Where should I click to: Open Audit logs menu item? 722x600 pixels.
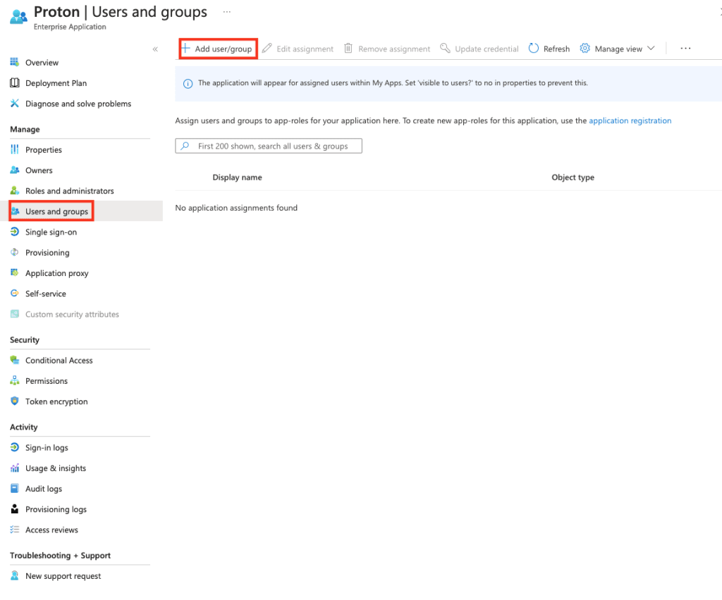tap(44, 489)
